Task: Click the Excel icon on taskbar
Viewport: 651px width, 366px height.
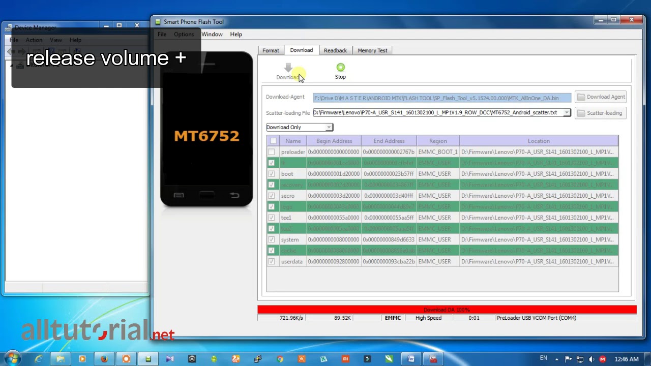Action: click(323, 359)
